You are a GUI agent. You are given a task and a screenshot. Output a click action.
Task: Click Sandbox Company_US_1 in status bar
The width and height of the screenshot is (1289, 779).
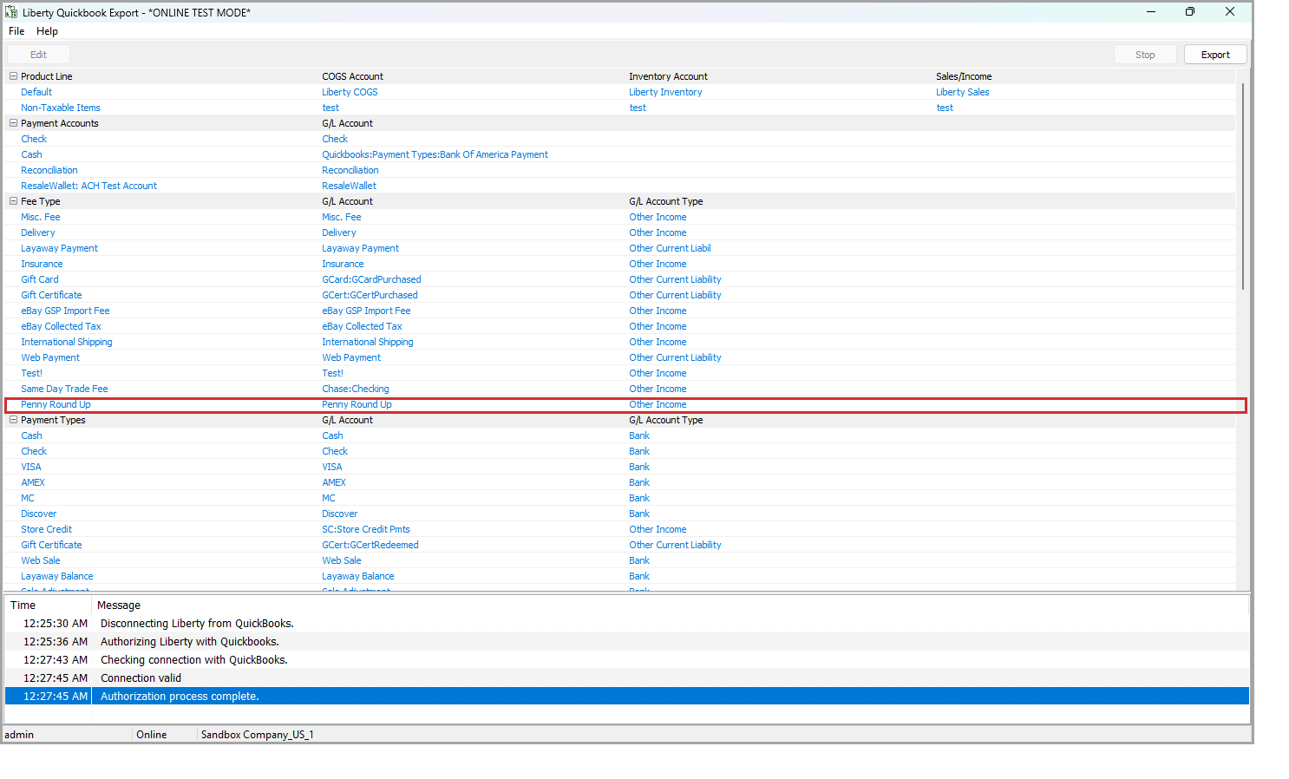[x=257, y=735]
